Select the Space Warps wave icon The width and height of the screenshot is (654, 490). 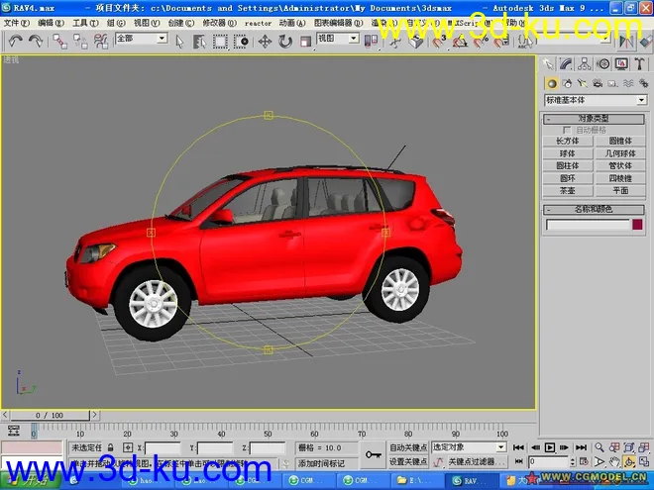tap(628, 84)
